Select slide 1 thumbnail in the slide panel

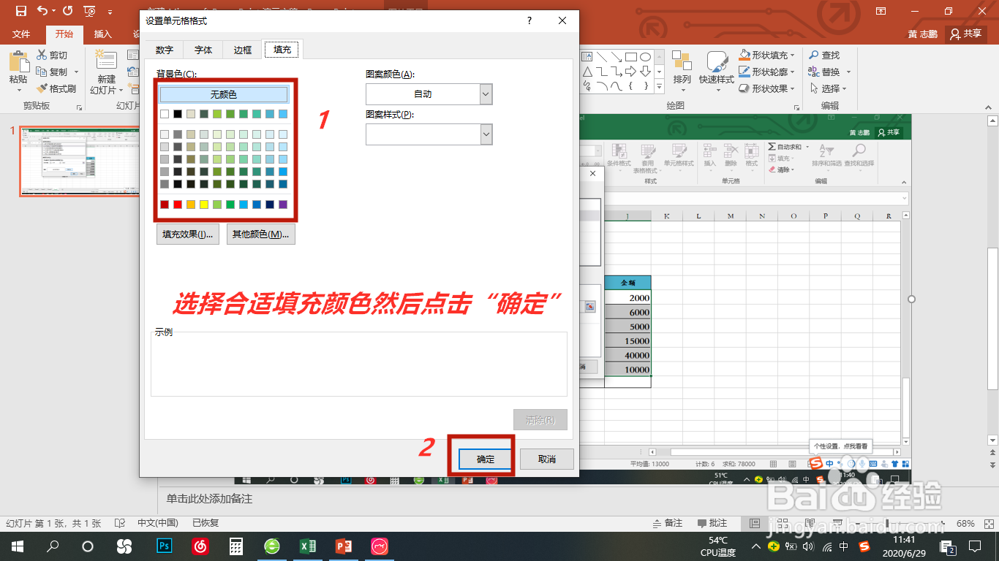(x=80, y=161)
